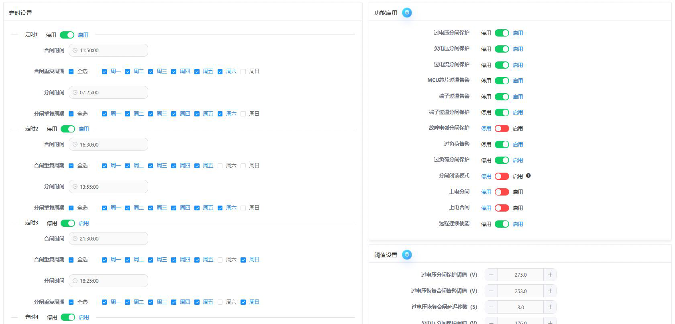Enable the 上电合闸 switch
This screenshot has height=324, width=675.
(x=502, y=208)
